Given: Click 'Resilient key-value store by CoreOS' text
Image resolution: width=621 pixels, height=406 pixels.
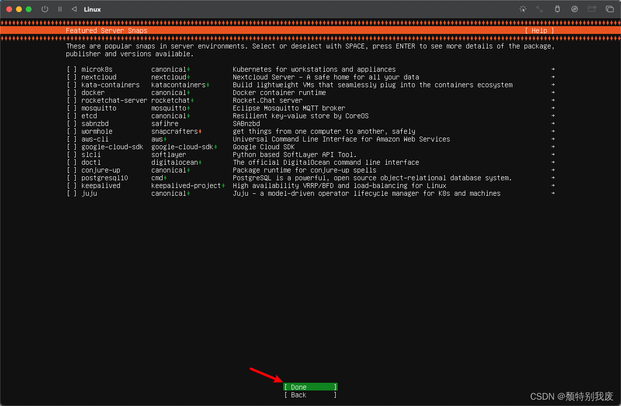Looking at the screenshot, I should click(301, 116).
